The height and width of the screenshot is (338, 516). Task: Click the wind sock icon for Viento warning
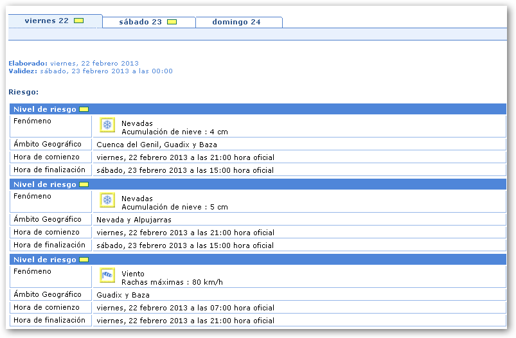coord(107,276)
